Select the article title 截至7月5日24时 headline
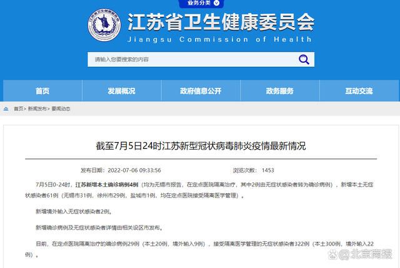The height and width of the screenshot is (268, 400). [201, 146]
